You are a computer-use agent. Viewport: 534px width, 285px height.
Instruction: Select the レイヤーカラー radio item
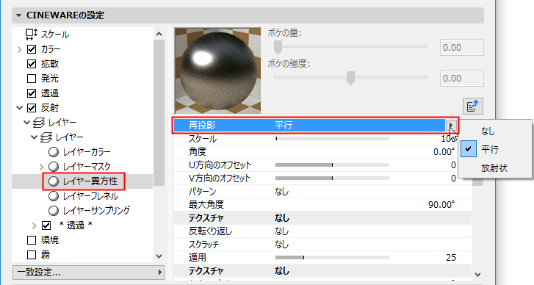click(x=54, y=152)
